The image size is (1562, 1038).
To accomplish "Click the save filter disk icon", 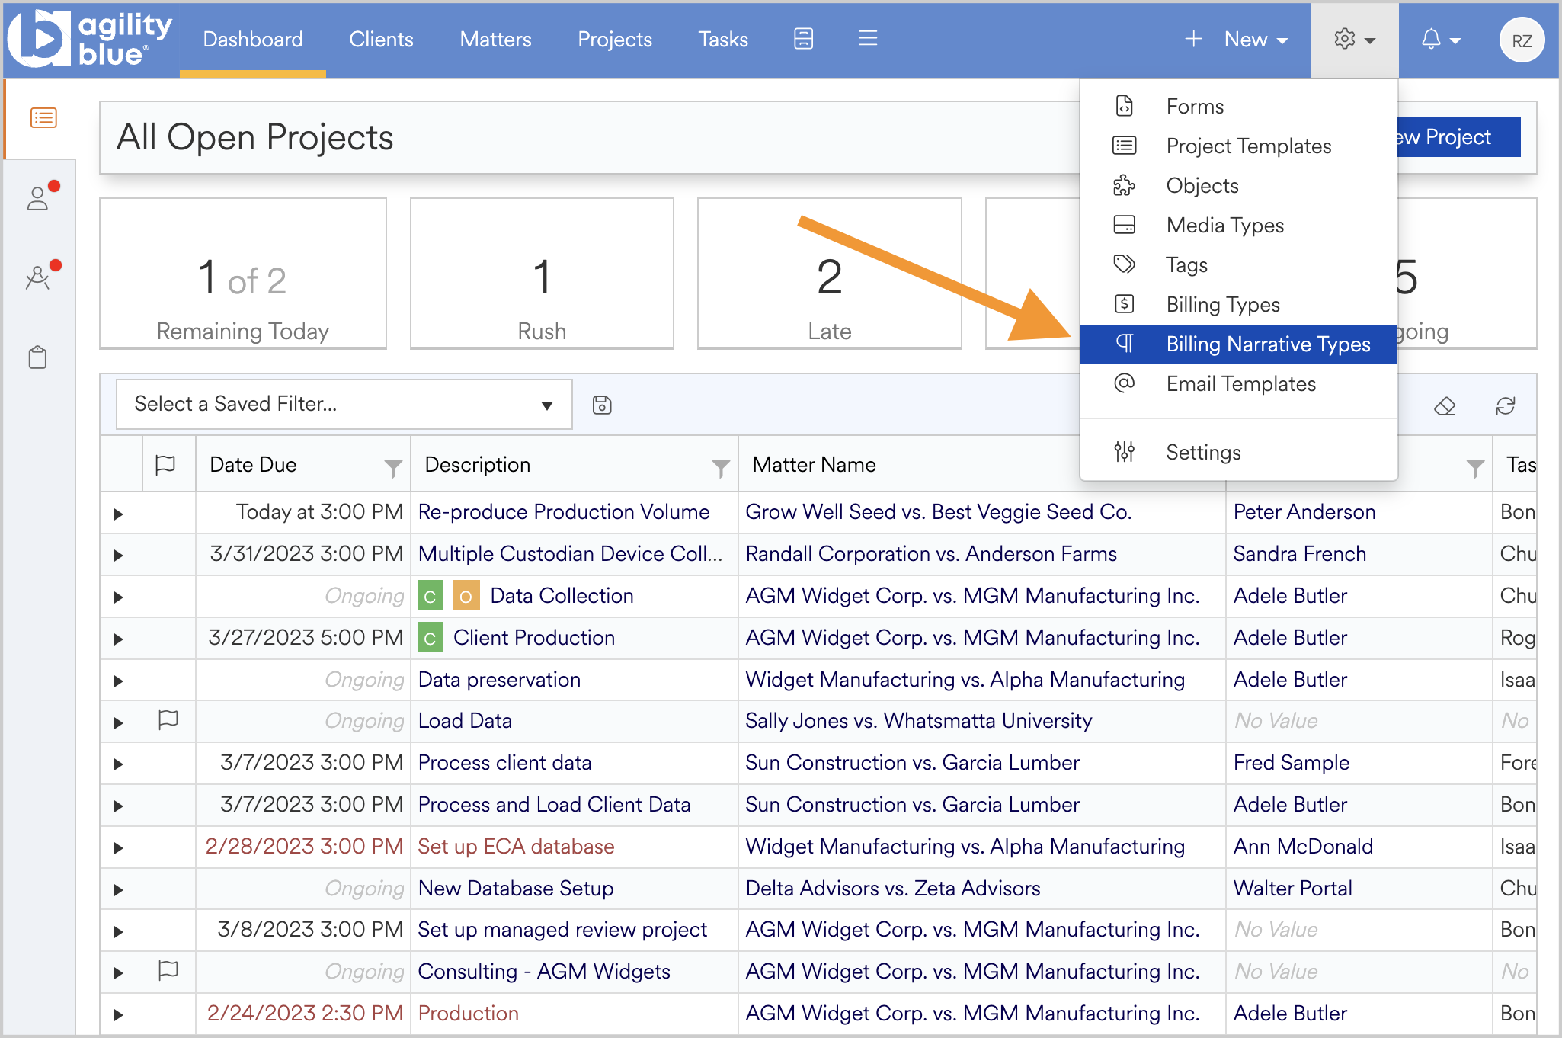I will click(x=602, y=405).
